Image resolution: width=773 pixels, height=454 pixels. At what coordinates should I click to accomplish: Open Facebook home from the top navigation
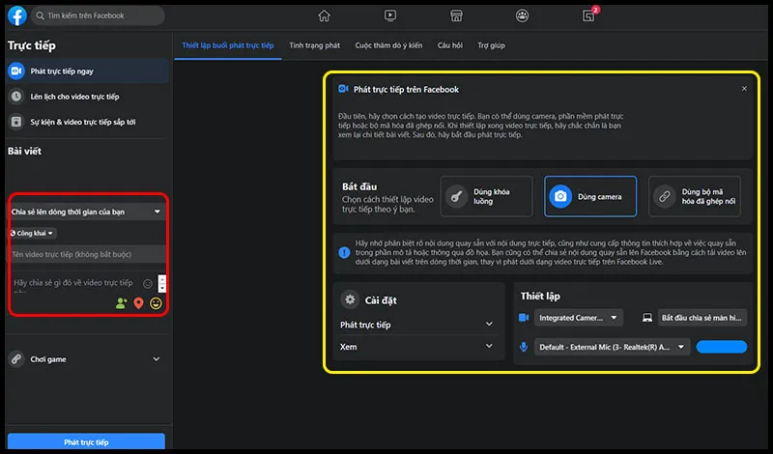tap(324, 15)
